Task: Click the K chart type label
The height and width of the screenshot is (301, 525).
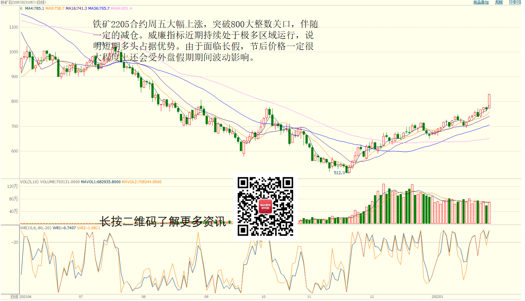Action: (x=21, y=8)
